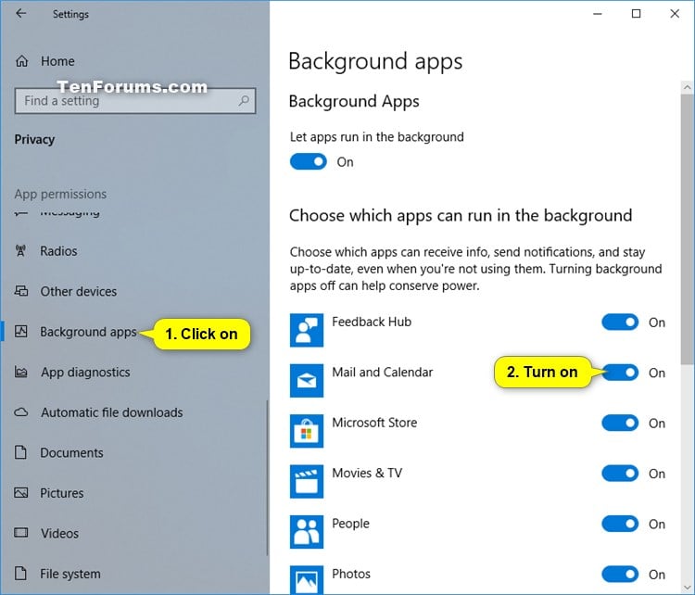Switch off Movies & TV toggle
The width and height of the screenshot is (695, 595).
point(620,474)
